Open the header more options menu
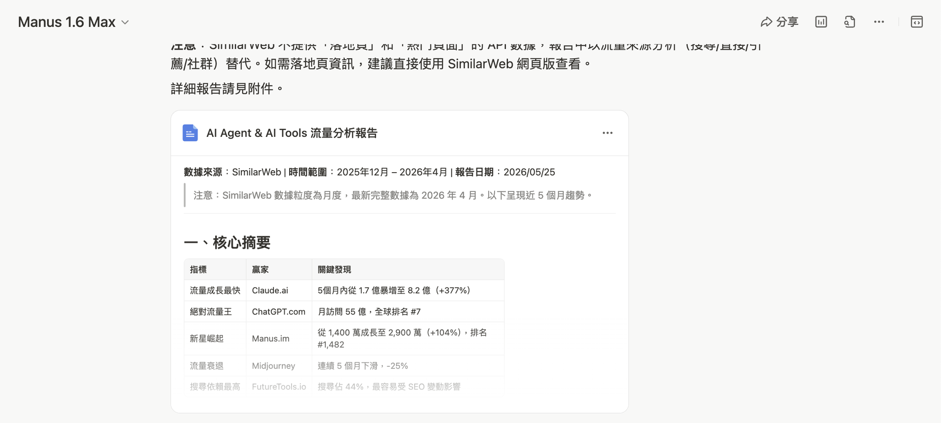Viewport: 941px width, 423px height. pos(879,22)
